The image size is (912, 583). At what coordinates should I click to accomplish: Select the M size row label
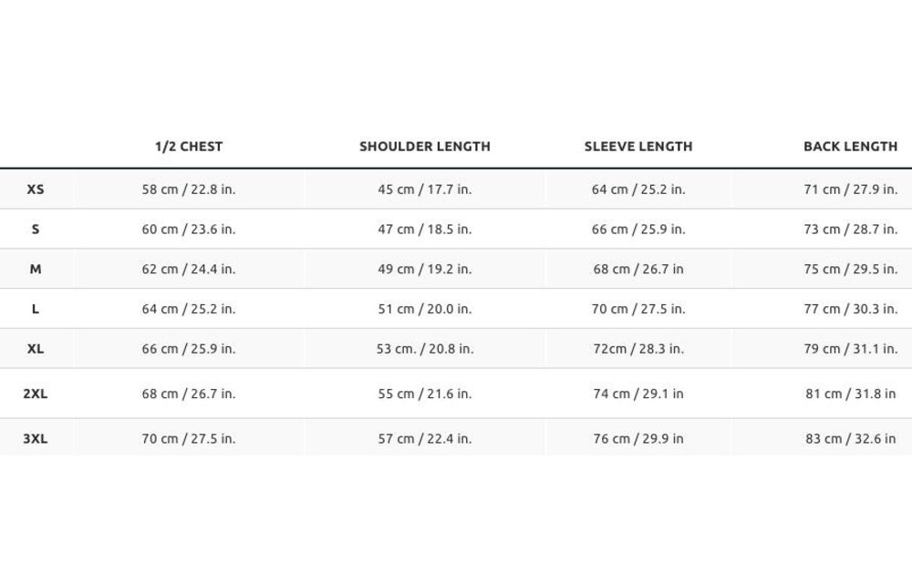[x=36, y=269]
